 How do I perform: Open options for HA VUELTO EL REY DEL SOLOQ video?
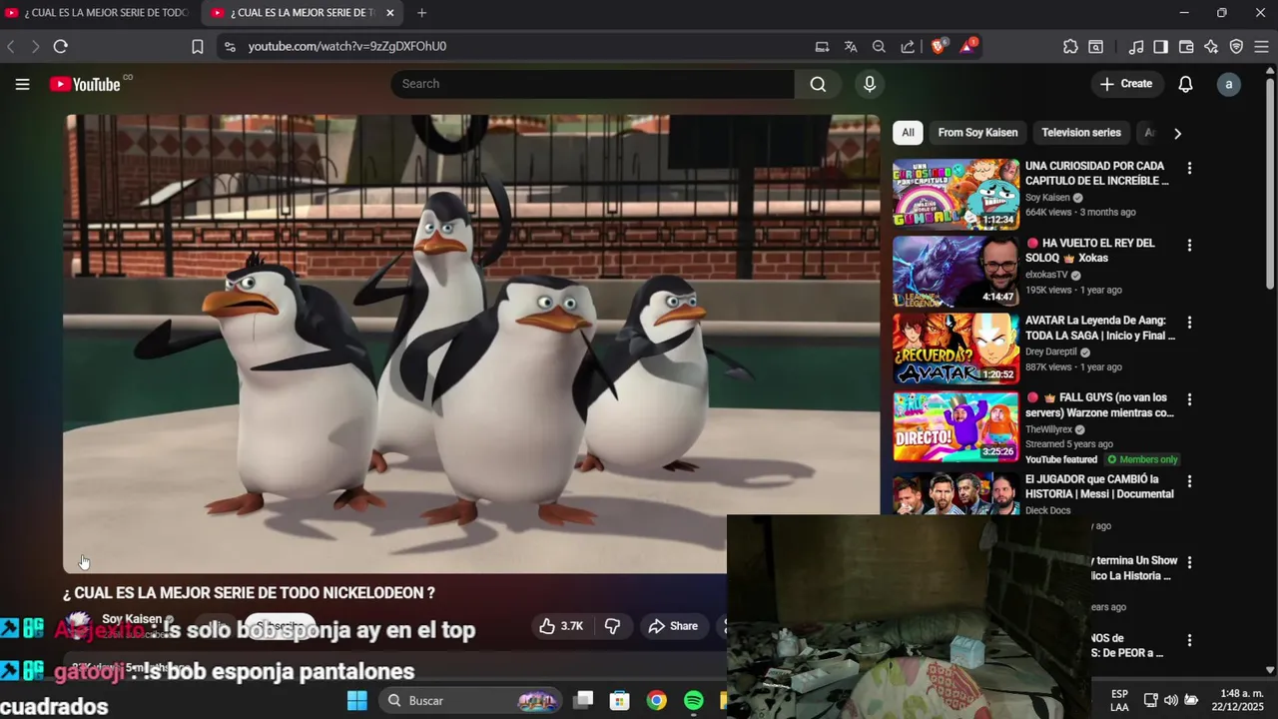tap(1189, 245)
